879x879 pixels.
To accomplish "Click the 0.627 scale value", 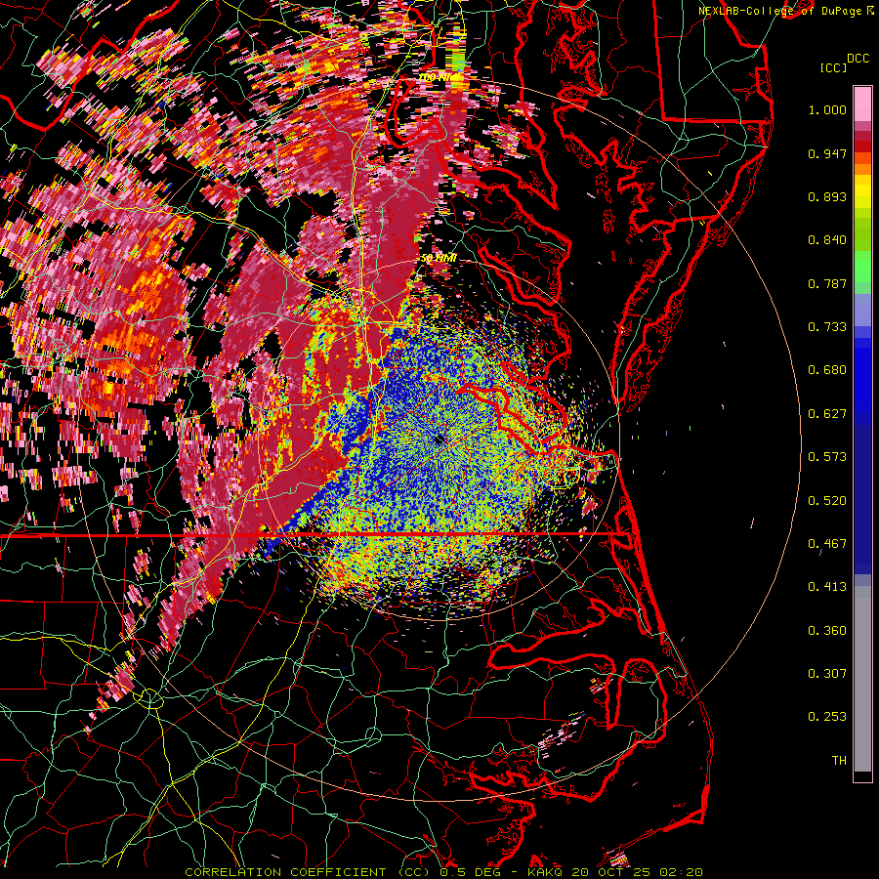I will [x=827, y=414].
